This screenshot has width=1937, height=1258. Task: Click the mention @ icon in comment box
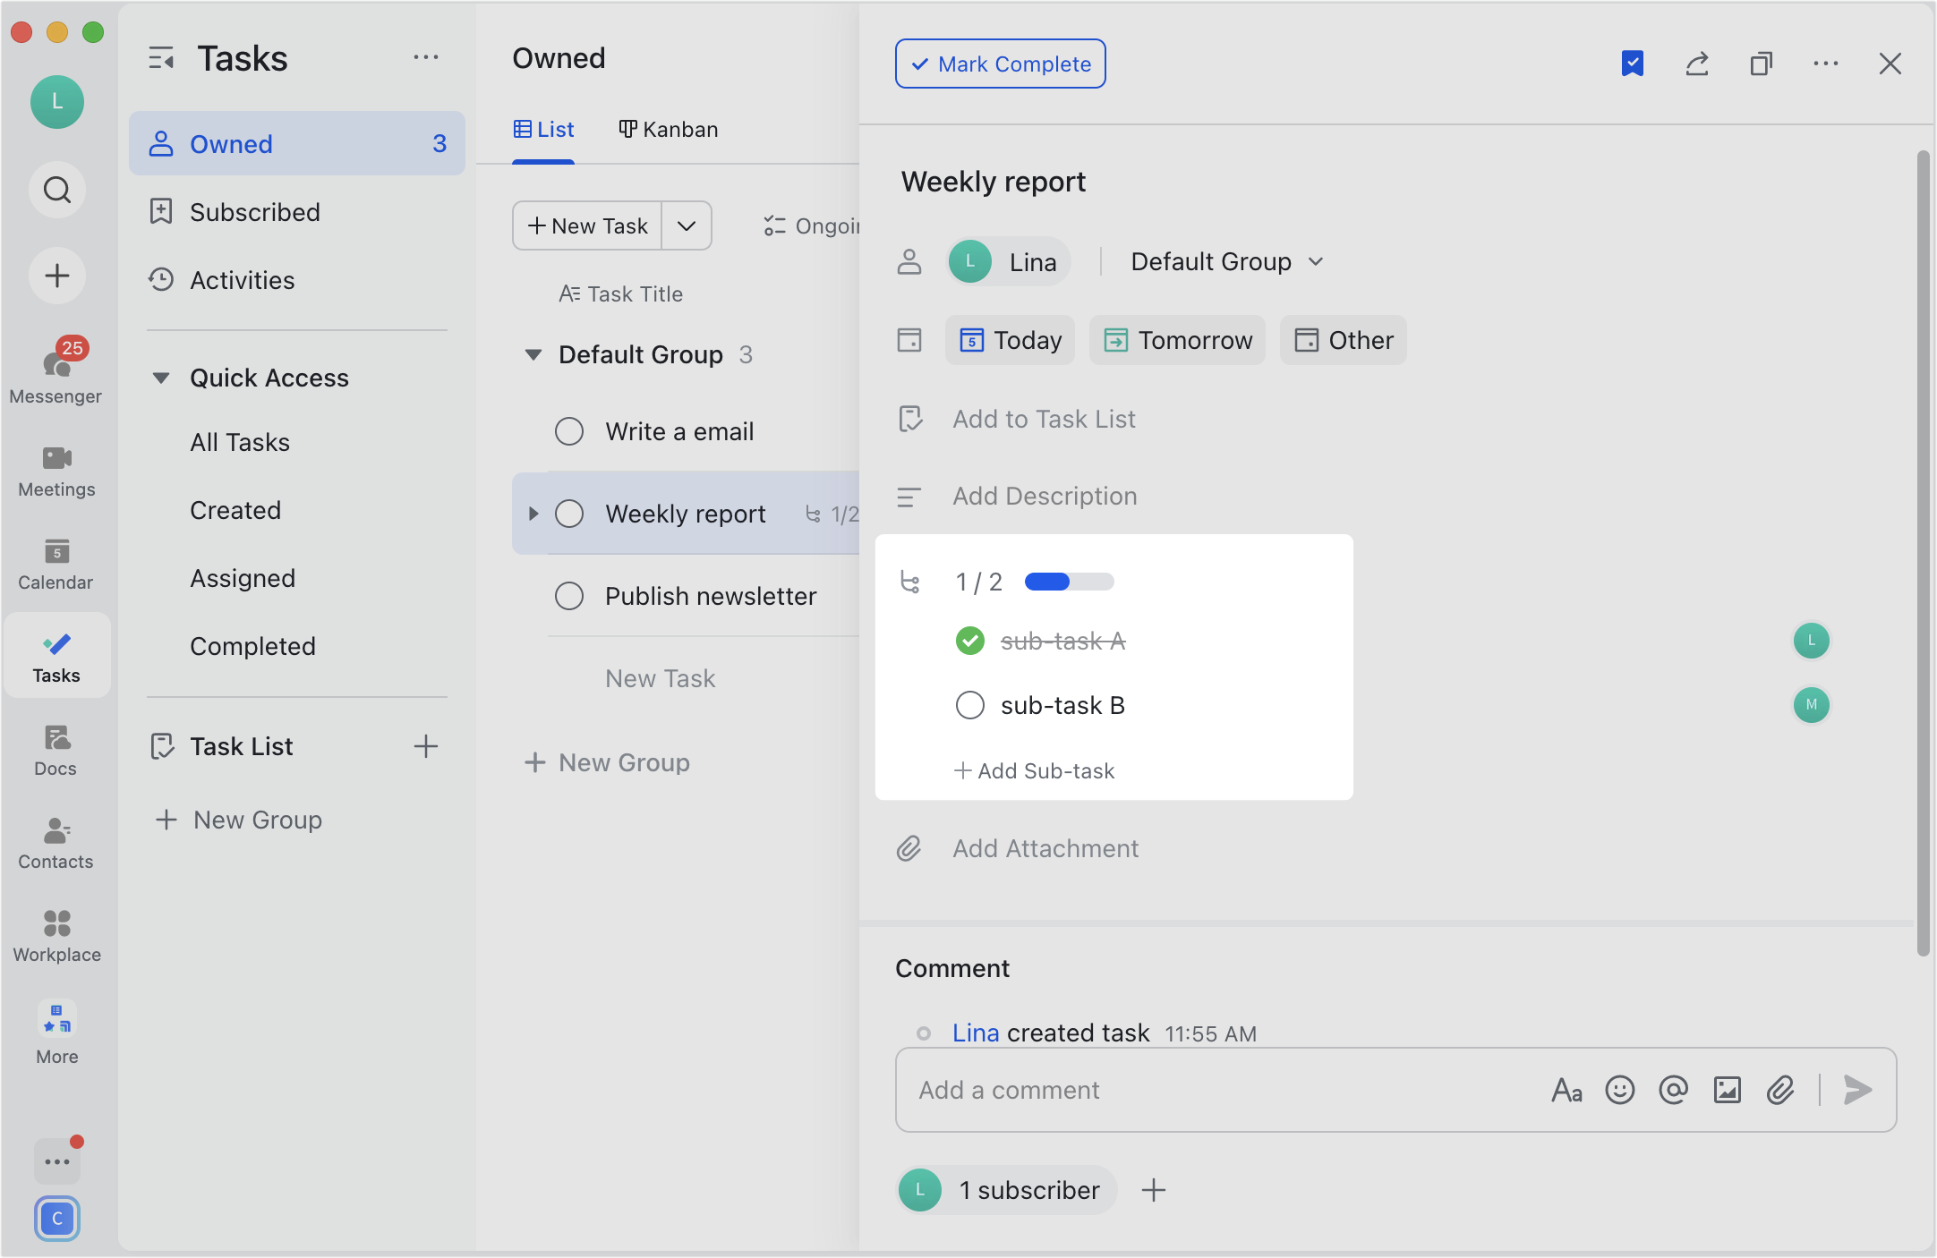[x=1673, y=1090]
